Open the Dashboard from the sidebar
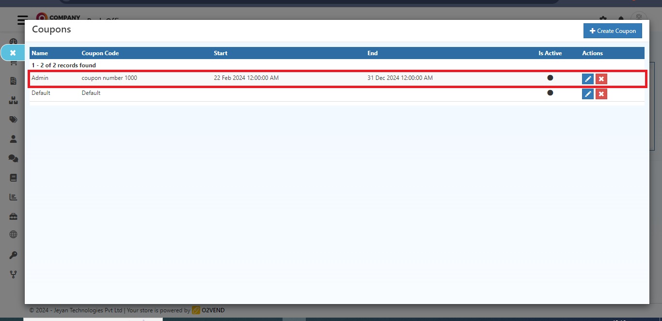This screenshot has width=662, height=321. tap(13, 41)
